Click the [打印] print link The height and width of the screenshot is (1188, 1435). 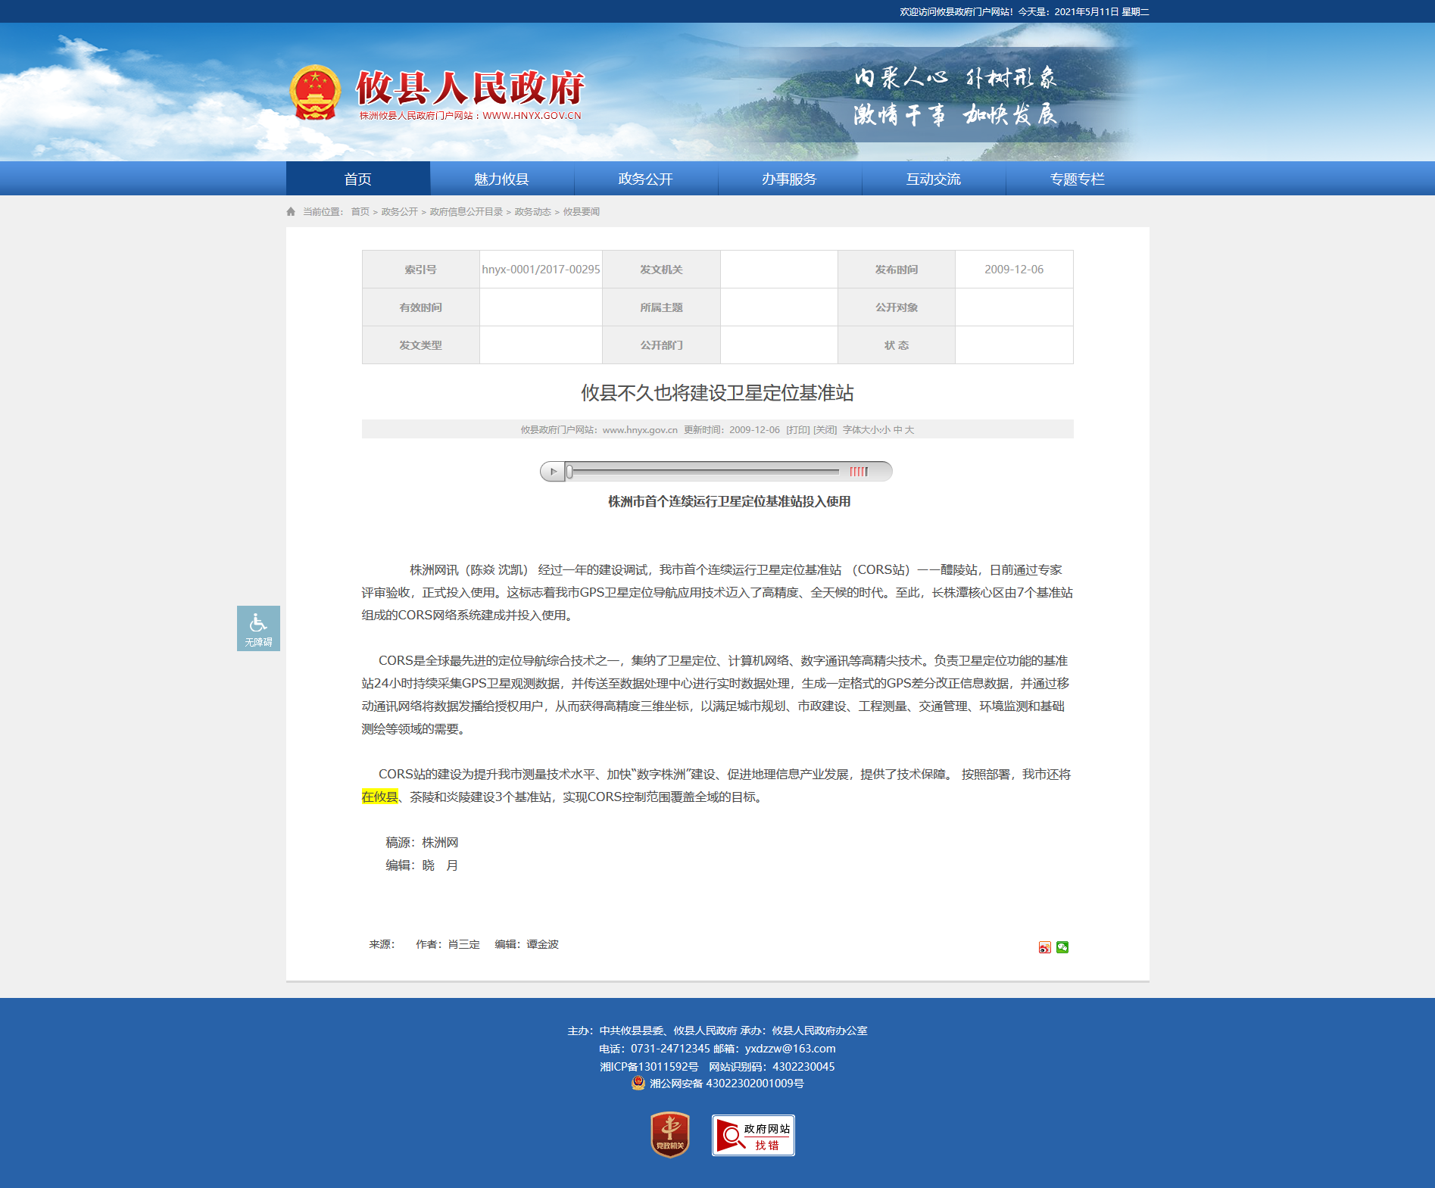click(x=797, y=430)
